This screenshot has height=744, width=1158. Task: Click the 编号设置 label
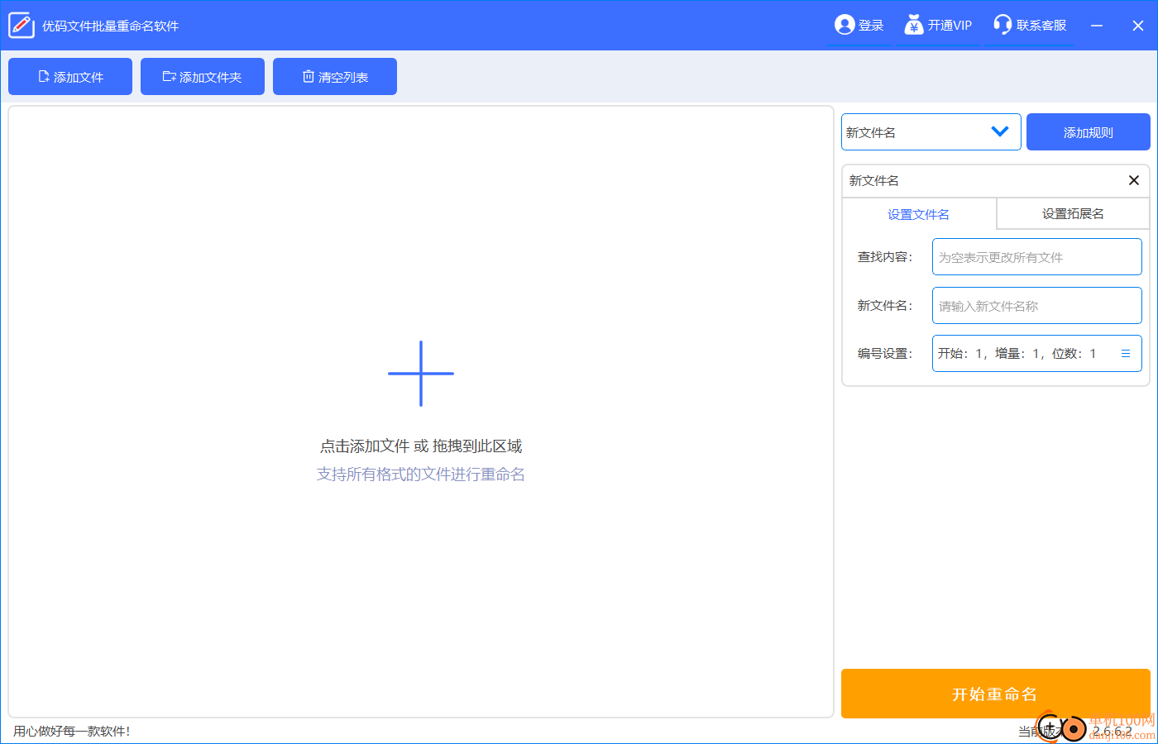[885, 354]
